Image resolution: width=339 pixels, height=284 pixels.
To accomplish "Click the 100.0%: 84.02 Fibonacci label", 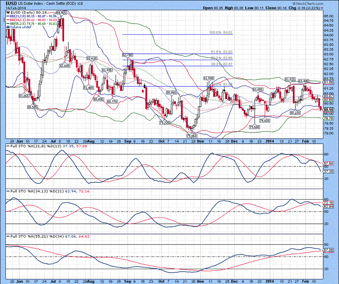I will tap(221, 32).
